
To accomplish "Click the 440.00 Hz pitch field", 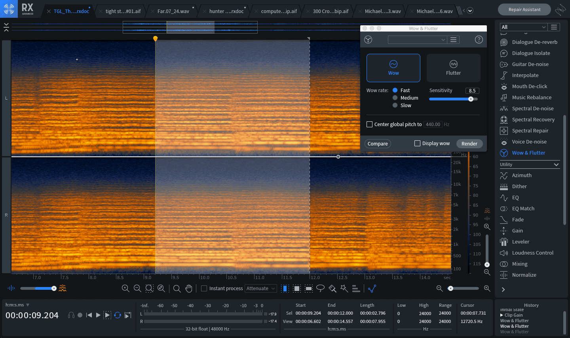I will [x=433, y=124].
